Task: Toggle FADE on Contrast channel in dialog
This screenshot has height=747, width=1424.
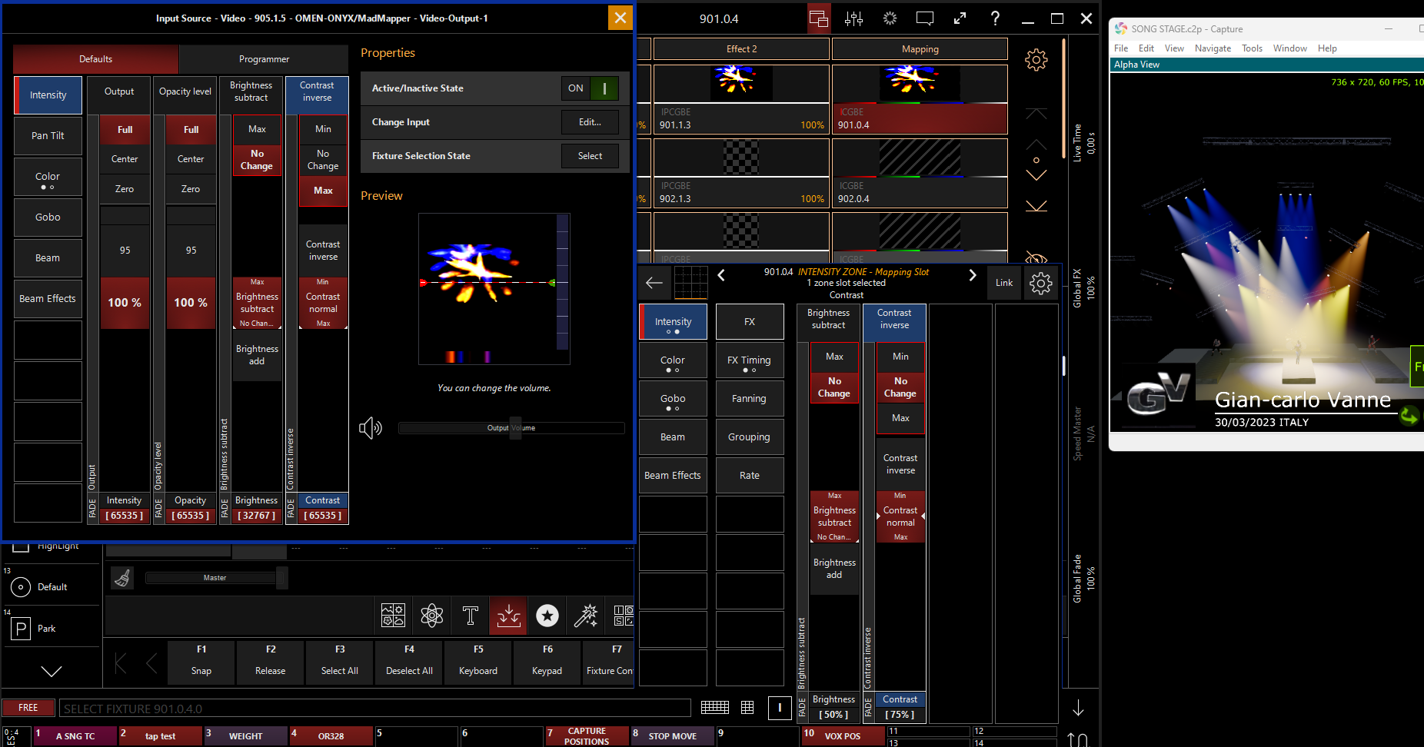Action: [291, 508]
